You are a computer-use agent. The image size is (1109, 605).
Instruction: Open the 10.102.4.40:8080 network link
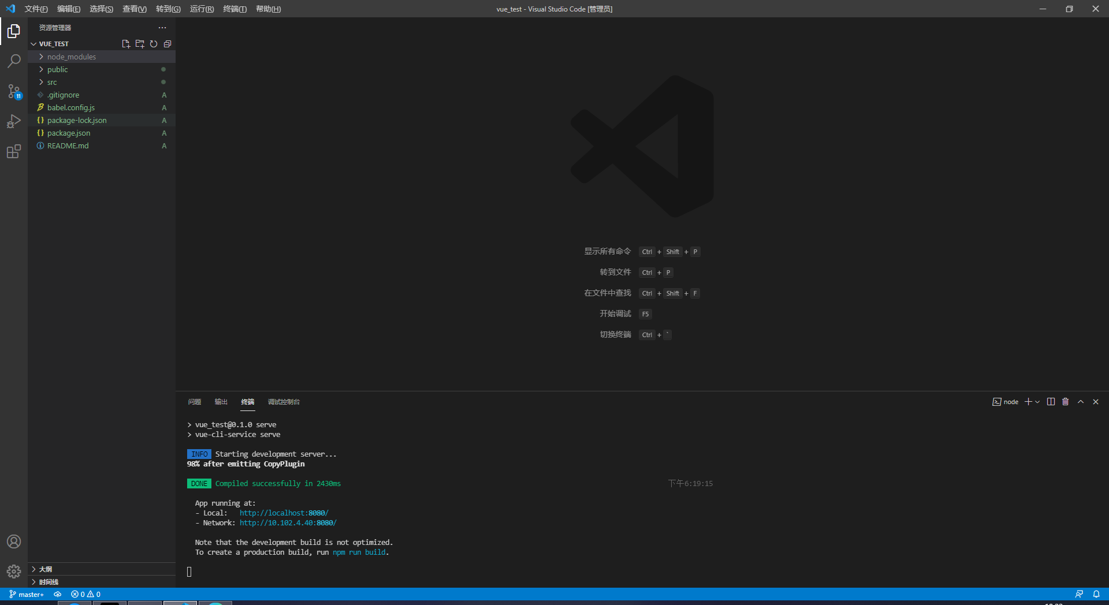click(x=288, y=522)
